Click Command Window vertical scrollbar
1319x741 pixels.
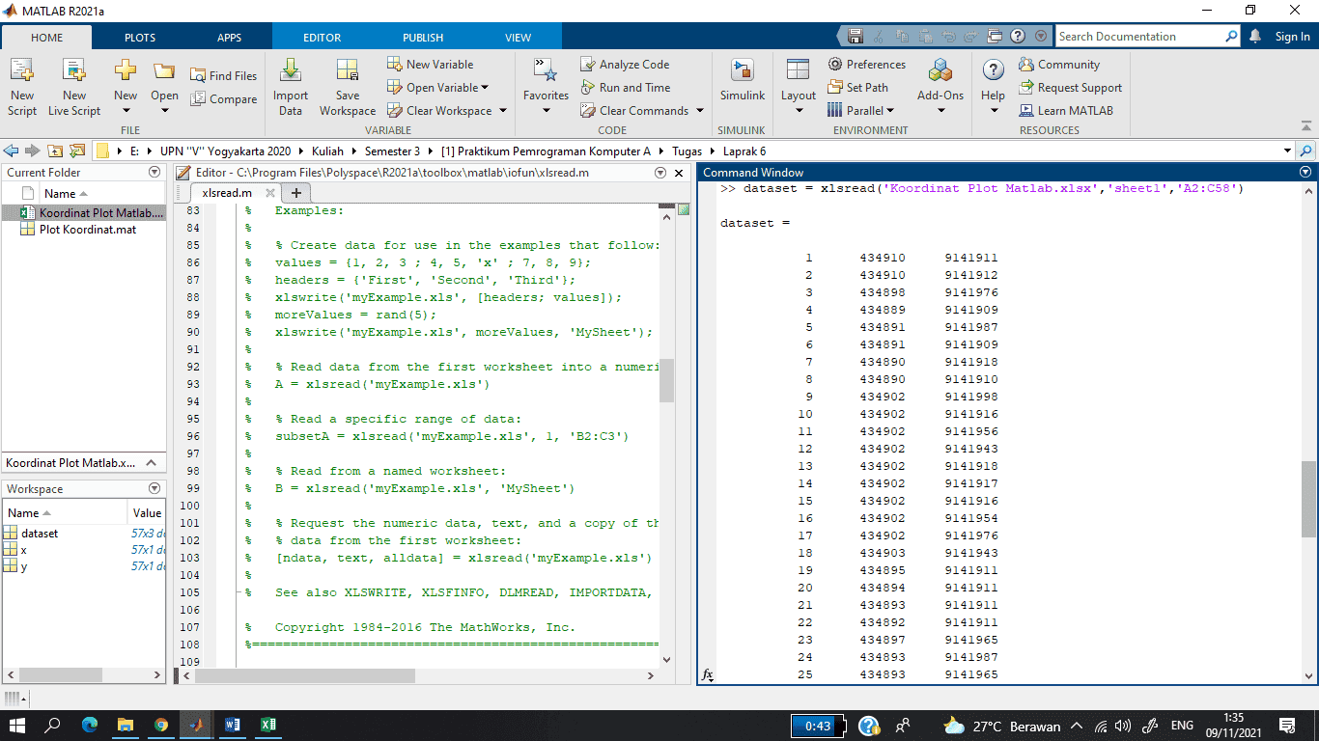point(1308,499)
